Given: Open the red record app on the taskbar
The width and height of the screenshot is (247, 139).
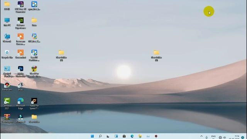Looking at the screenshot, I should pyautogui.click(x=156, y=136).
